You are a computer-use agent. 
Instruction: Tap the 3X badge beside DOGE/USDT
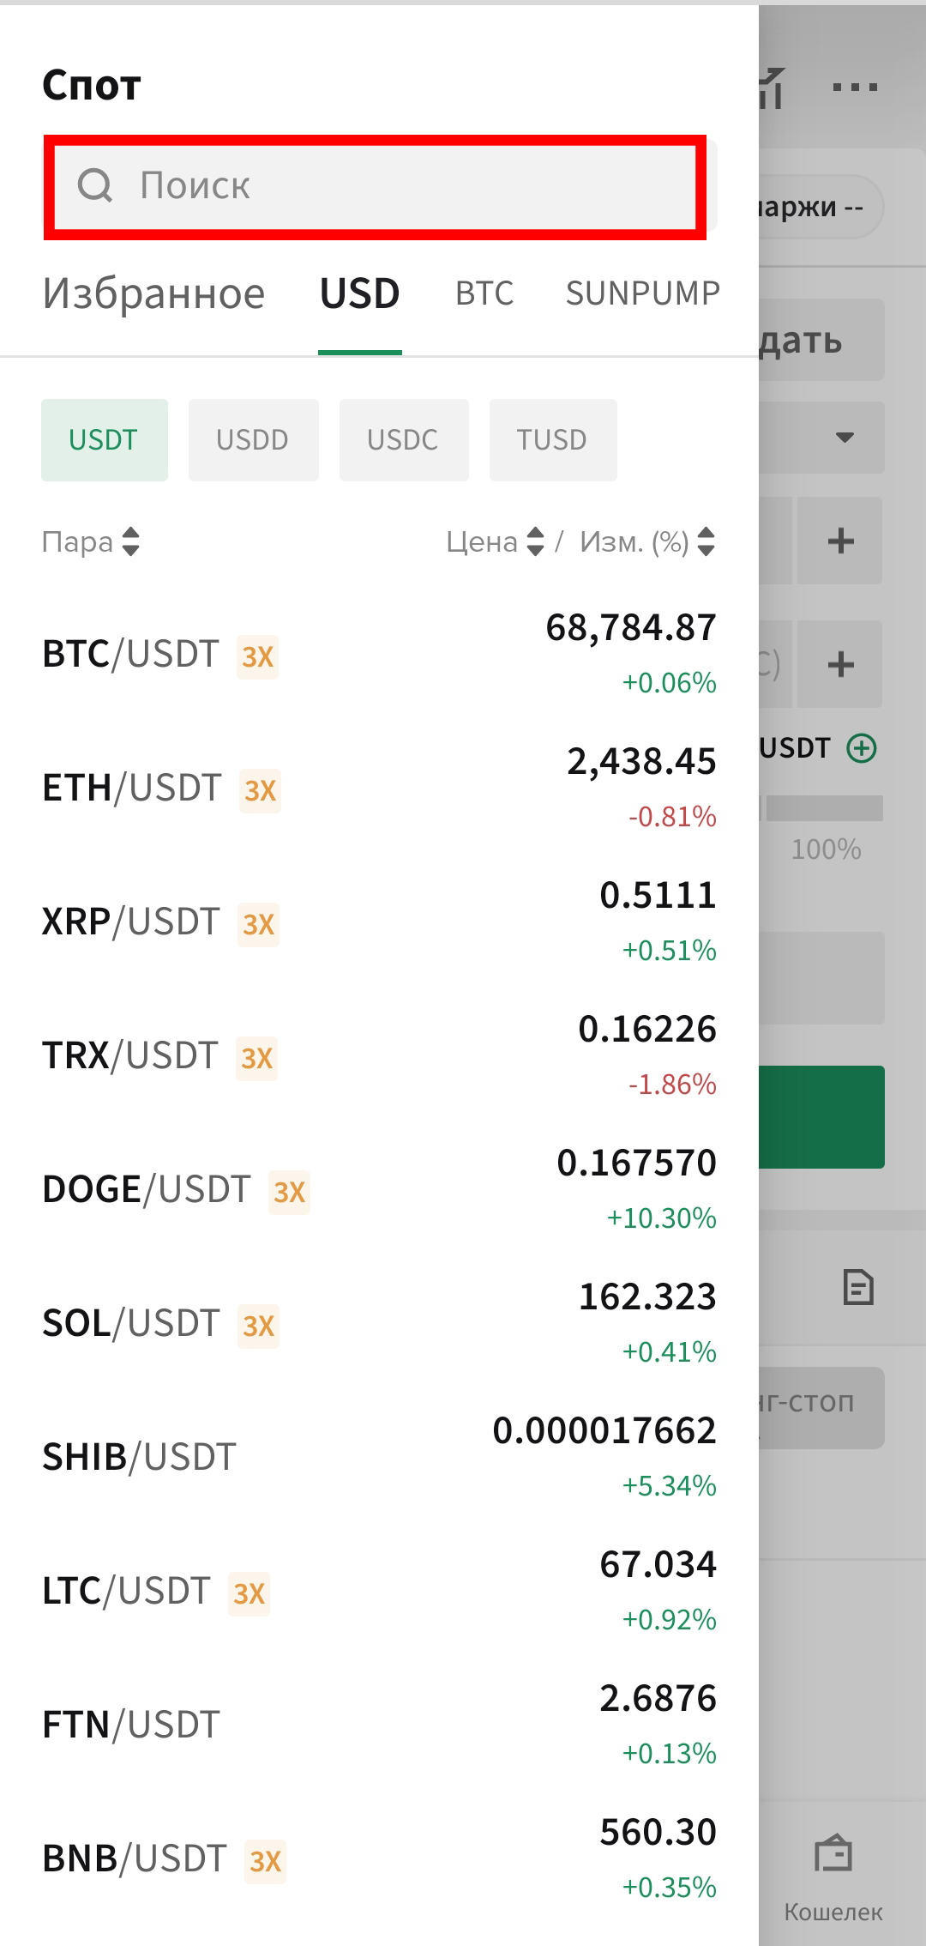point(289,1192)
